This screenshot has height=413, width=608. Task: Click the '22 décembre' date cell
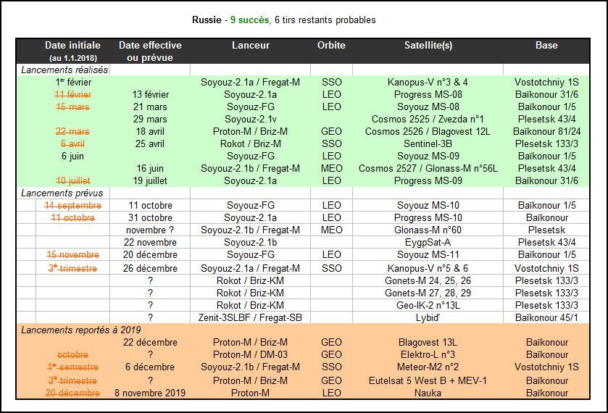(x=151, y=343)
